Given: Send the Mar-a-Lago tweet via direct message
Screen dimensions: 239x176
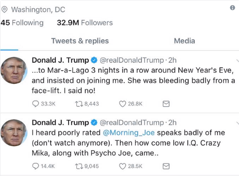Looking at the screenshot, I should click(166, 104).
